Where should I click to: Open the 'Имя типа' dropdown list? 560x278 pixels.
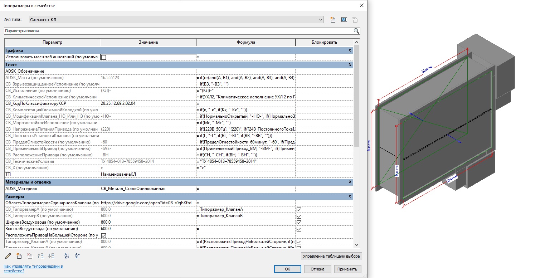click(321, 20)
